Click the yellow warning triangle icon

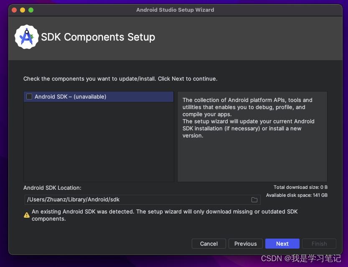[x=27, y=215]
